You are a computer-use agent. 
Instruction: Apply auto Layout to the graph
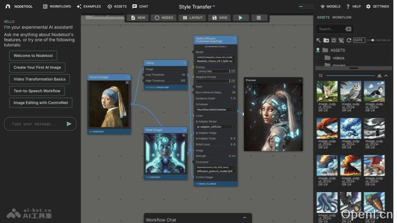click(193, 17)
